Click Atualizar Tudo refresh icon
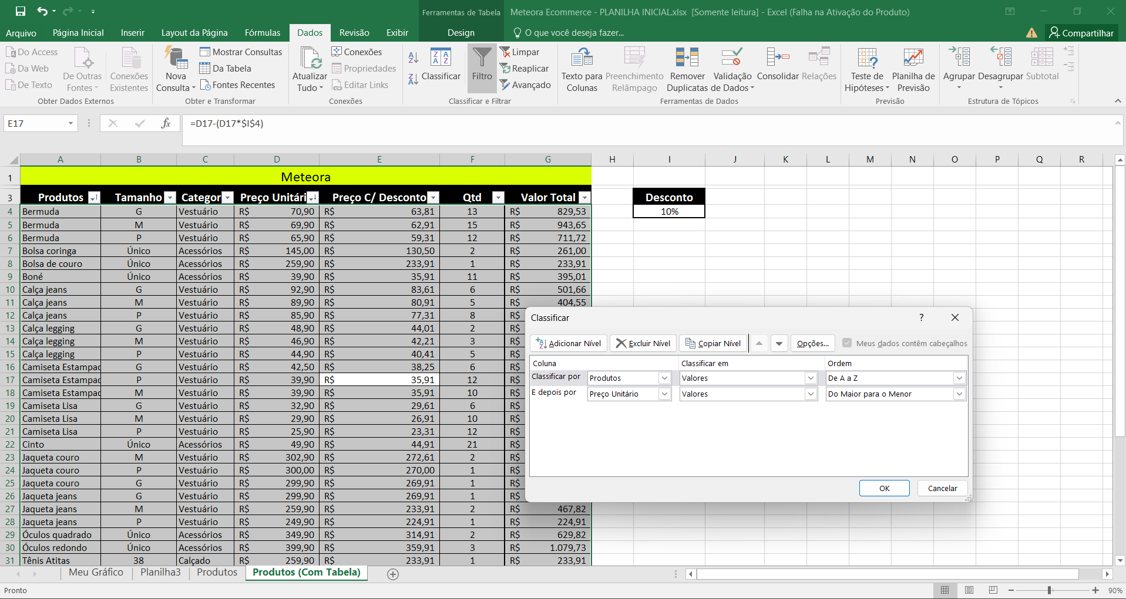The width and height of the screenshot is (1126, 599). click(310, 57)
